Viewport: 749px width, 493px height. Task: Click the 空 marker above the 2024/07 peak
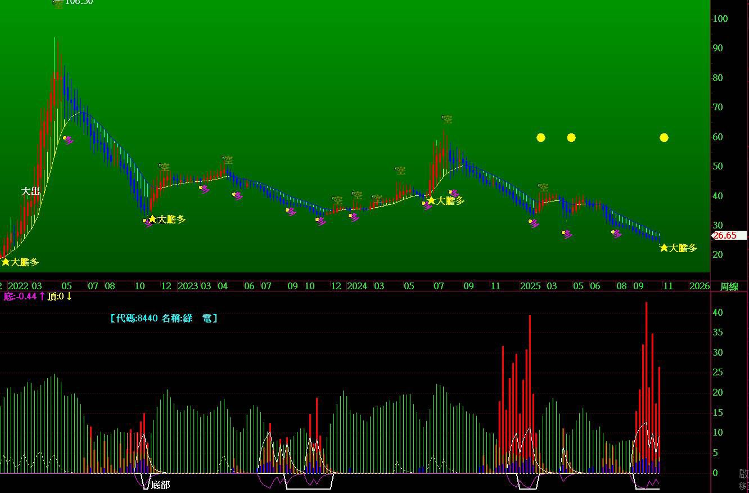[446, 119]
